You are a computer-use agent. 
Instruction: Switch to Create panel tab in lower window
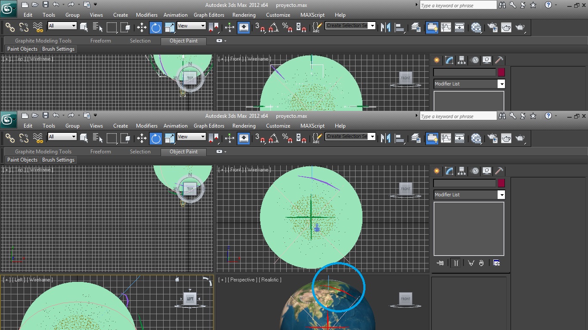tap(437, 171)
